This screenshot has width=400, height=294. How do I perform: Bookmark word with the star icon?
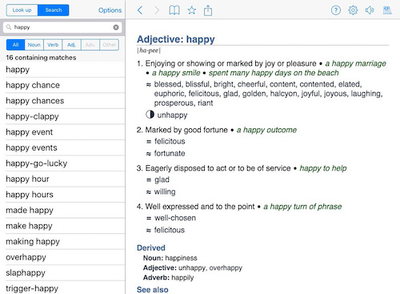tap(191, 10)
